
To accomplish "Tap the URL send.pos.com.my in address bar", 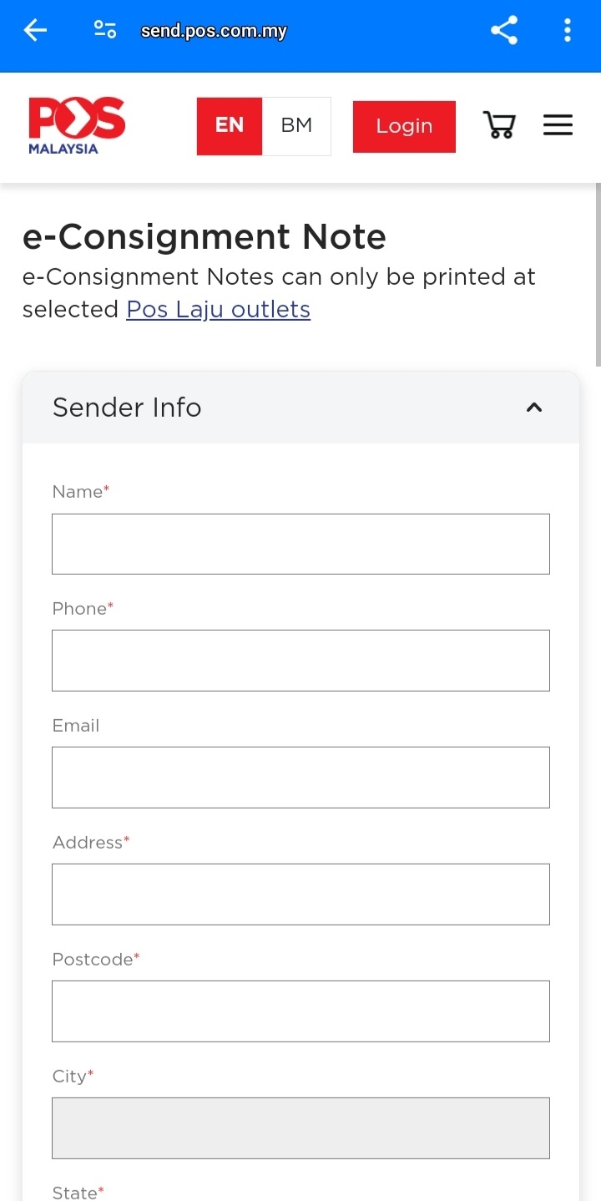I will click(214, 32).
